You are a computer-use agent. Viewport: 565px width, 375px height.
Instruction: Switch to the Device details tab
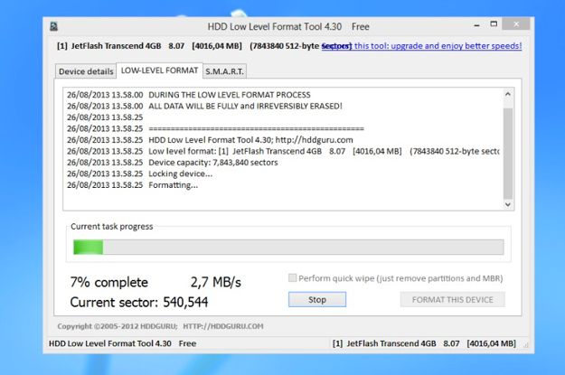86,71
